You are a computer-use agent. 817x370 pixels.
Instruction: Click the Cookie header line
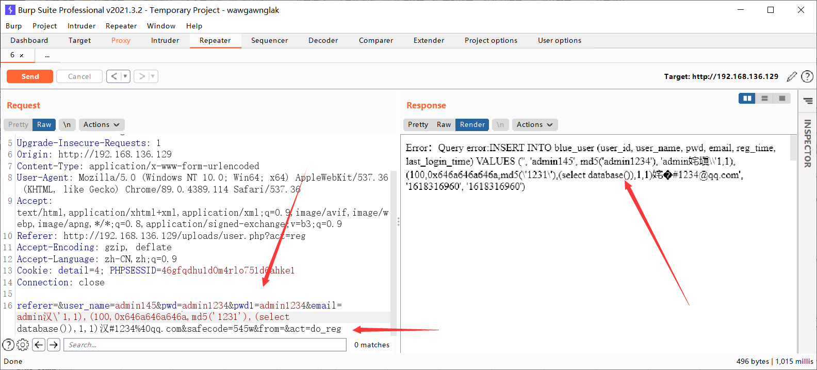click(x=156, y=270)
